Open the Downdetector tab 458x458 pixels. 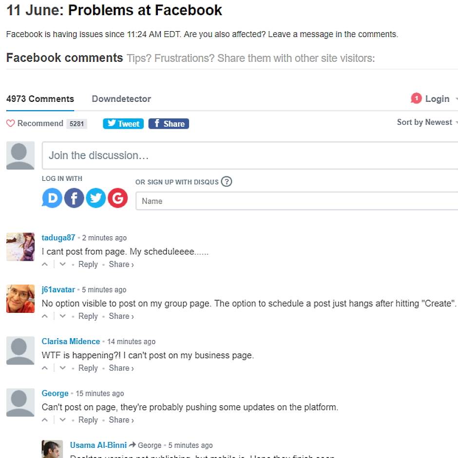pos(121,99)
